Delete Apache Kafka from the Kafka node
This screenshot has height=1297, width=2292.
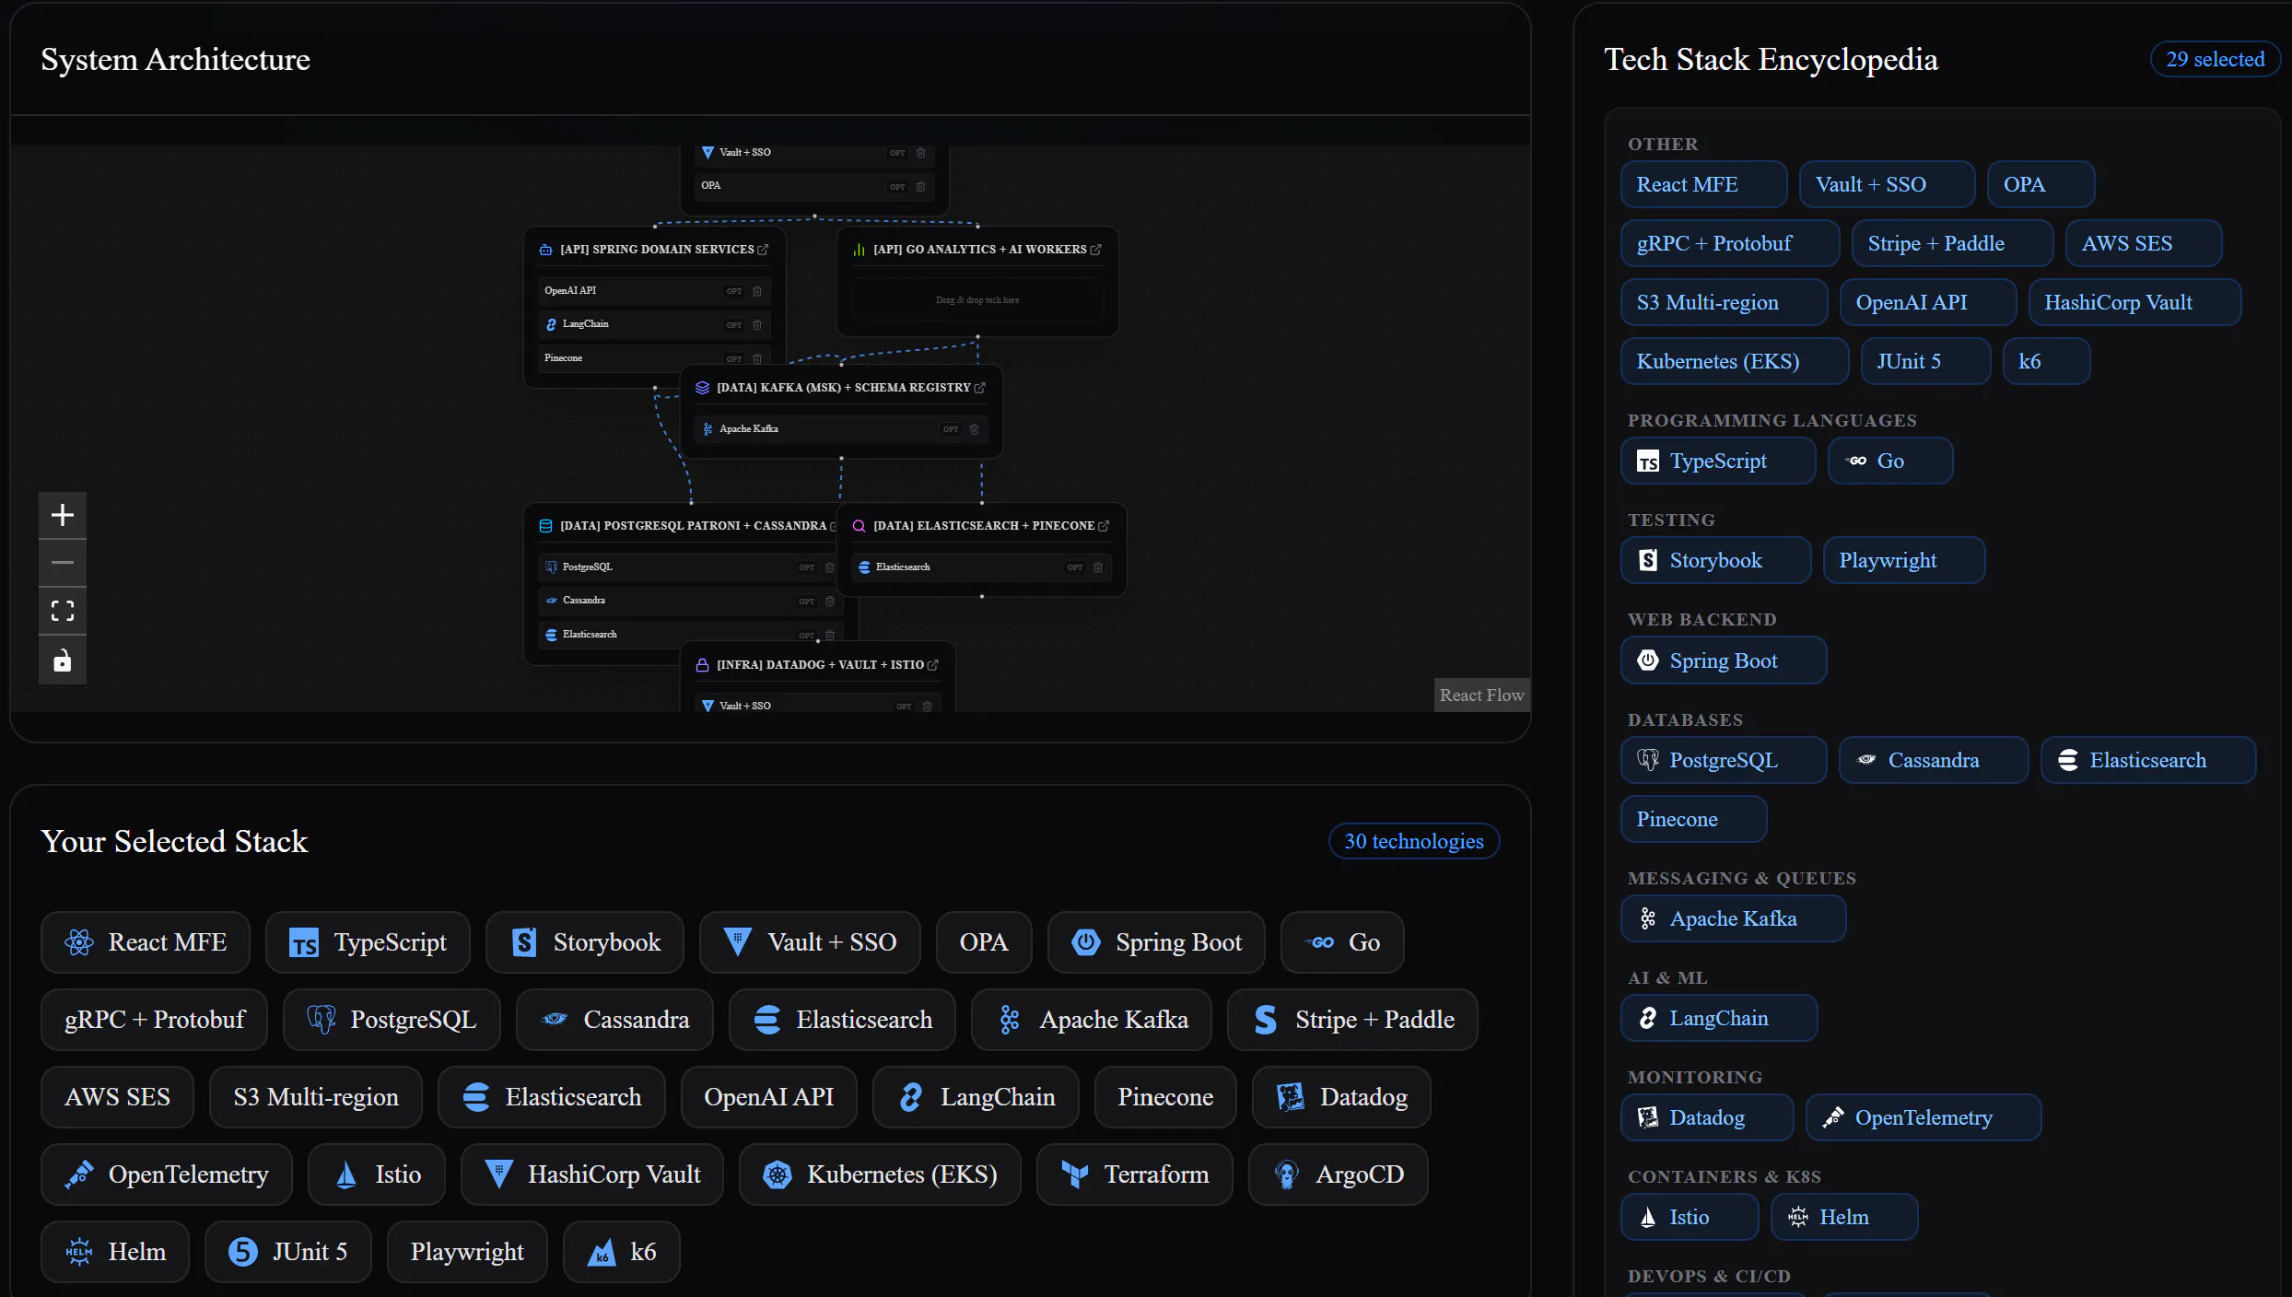[x=974, y=429]
